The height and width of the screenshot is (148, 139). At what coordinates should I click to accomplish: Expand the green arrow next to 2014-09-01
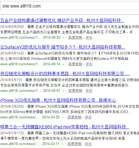tap(63, 91)
